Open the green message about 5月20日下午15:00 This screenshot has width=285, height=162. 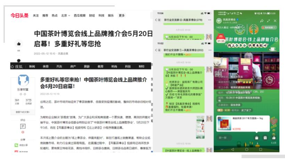coord(184,90)
